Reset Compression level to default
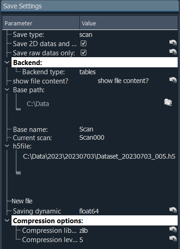The width and height of the screenshot is (180, 249). 173,239
